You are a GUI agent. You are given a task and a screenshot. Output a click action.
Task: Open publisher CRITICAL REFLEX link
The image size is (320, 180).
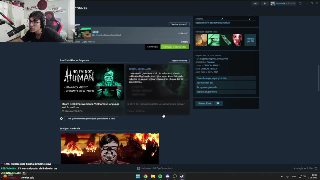click(212, 65)
